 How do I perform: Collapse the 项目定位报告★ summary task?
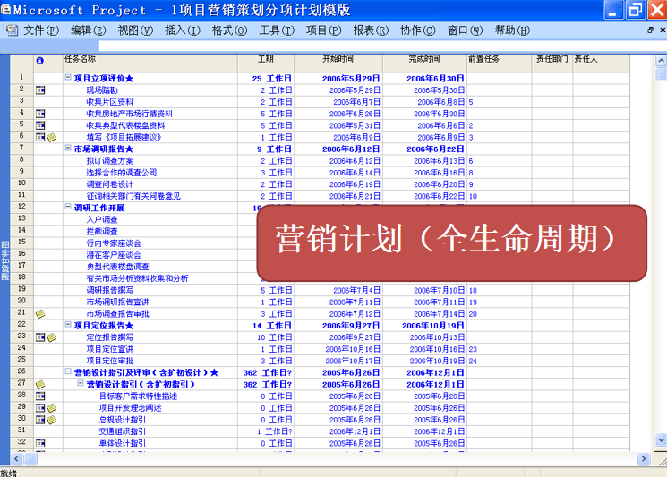click(68, 324)
